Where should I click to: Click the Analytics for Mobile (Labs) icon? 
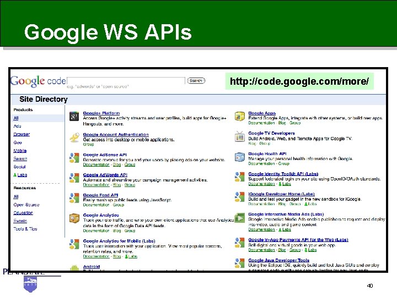tap(74, 244)
